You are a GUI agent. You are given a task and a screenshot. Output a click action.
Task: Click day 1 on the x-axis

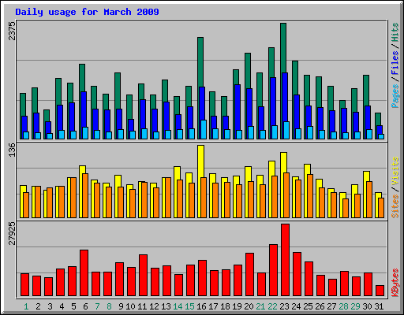(x=26, y=306)
